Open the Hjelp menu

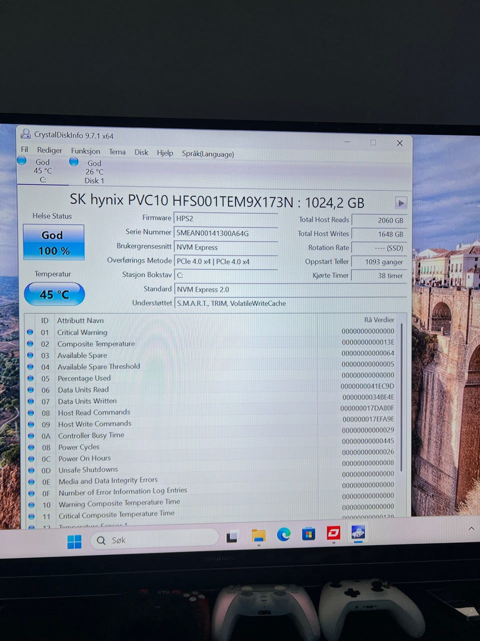point(165,153)
